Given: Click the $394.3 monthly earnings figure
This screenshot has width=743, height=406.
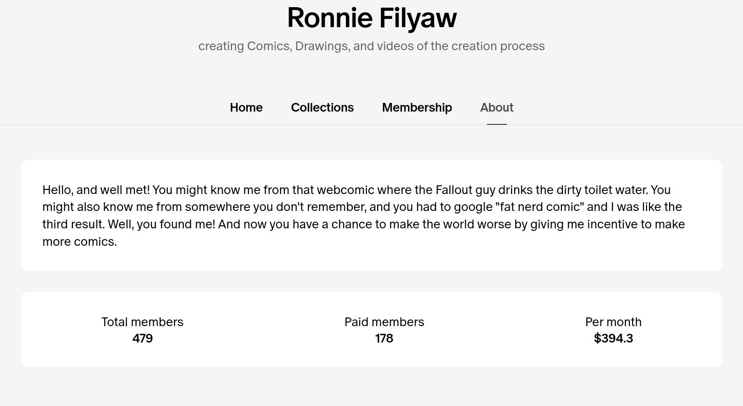Looking at the screenshot, I should (613, 338).
